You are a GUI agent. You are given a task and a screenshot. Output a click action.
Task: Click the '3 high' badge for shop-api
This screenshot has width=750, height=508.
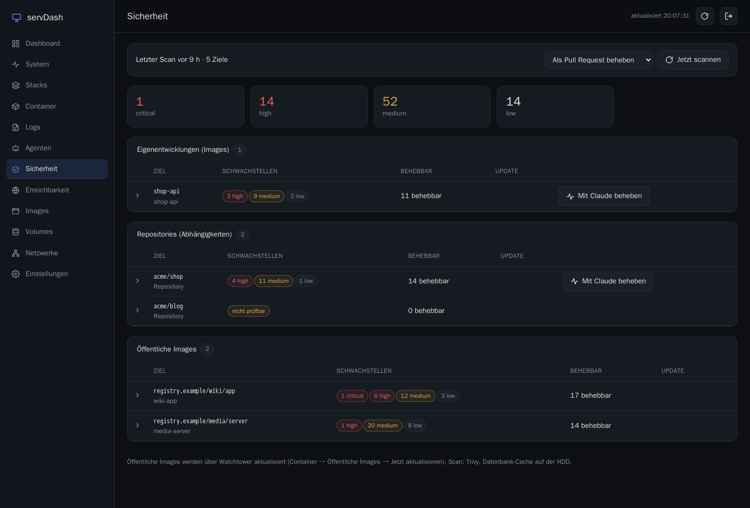pos(235,196)
